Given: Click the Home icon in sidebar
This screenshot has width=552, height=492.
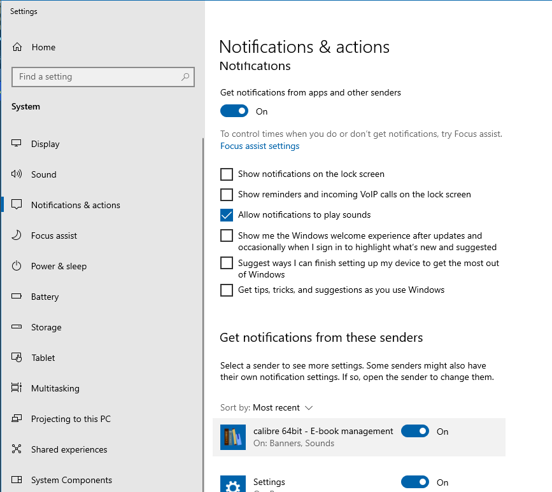Looking at the screenshot, I should coord(17,47).
